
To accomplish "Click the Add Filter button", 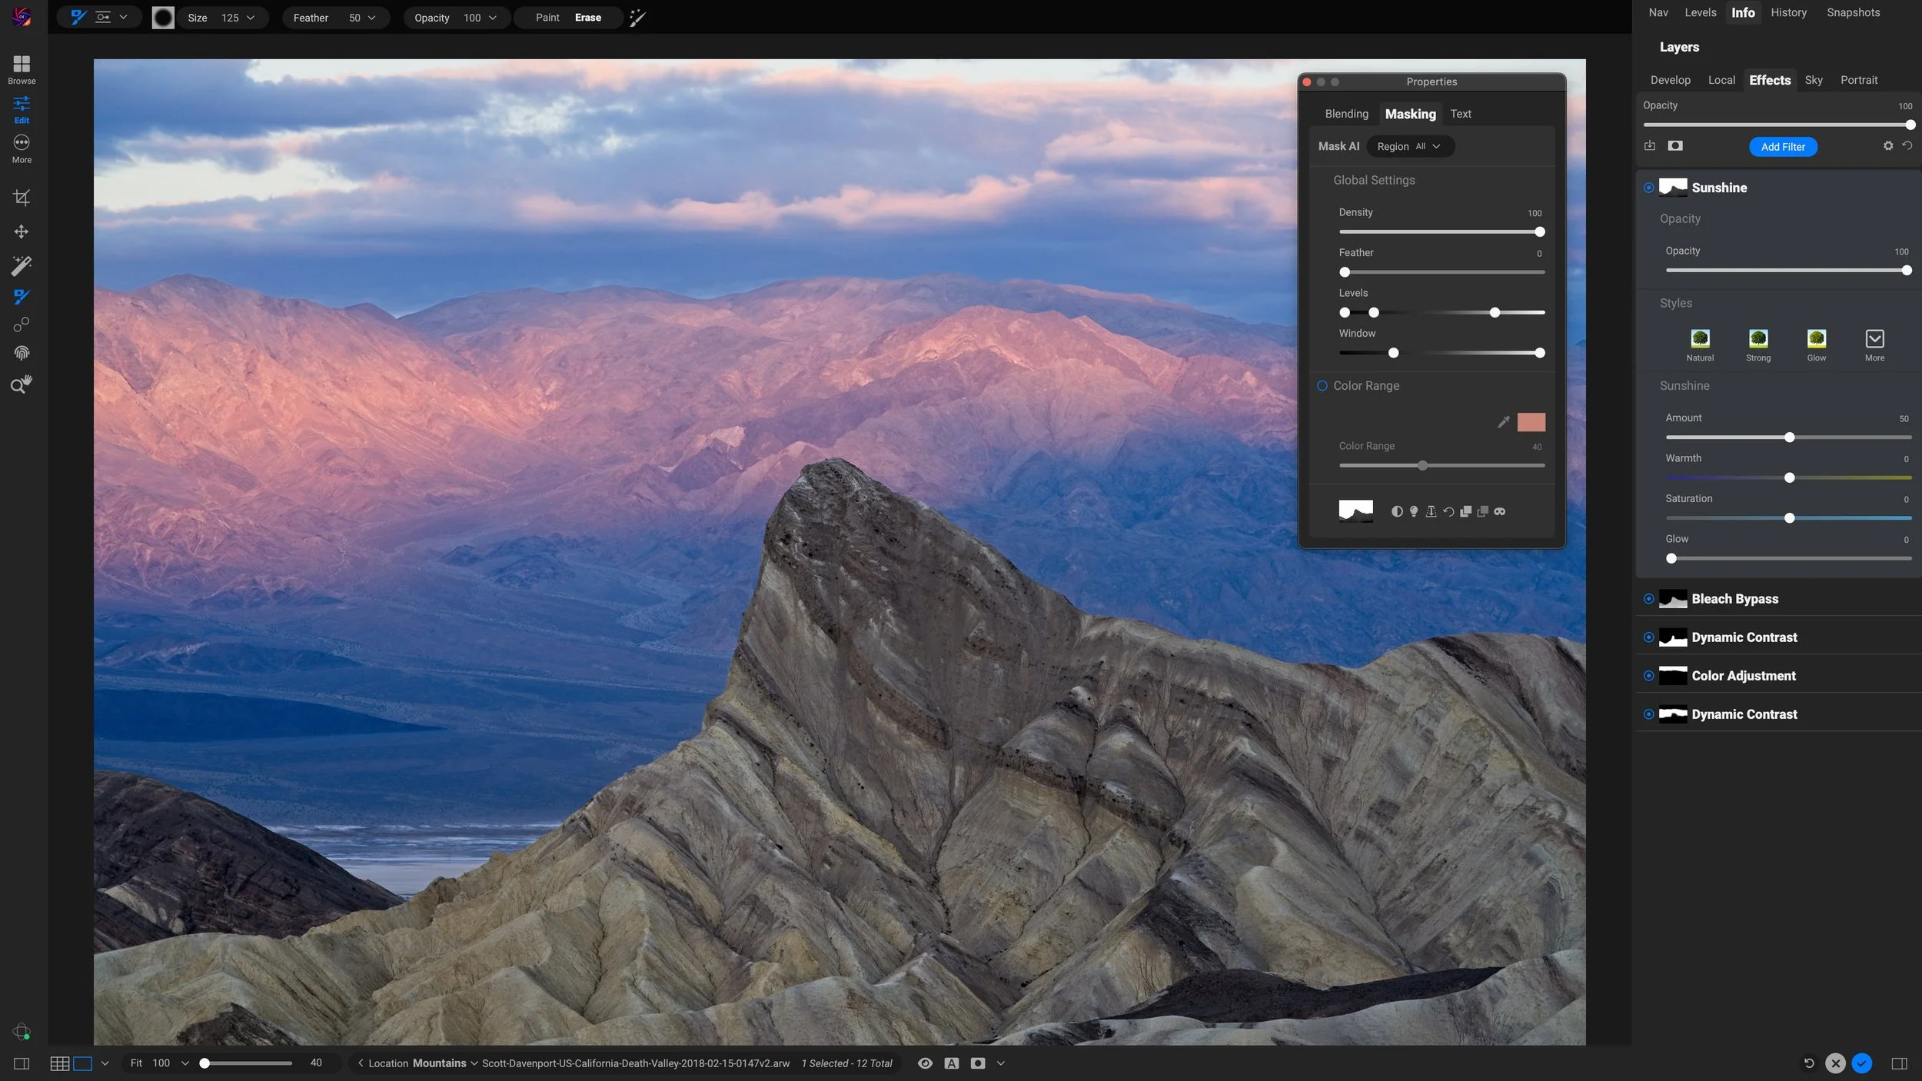I will 1783,146.
